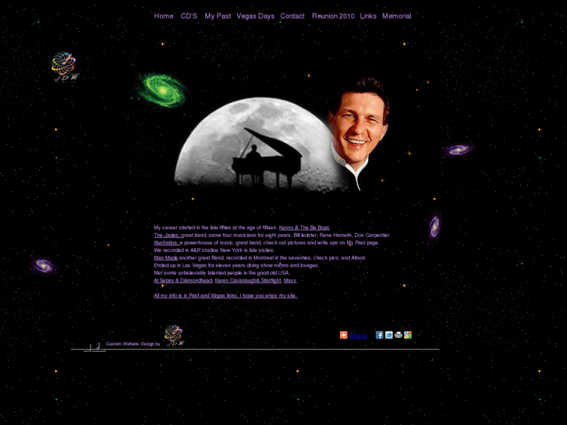Share the page on Facebook

[379, 335]
